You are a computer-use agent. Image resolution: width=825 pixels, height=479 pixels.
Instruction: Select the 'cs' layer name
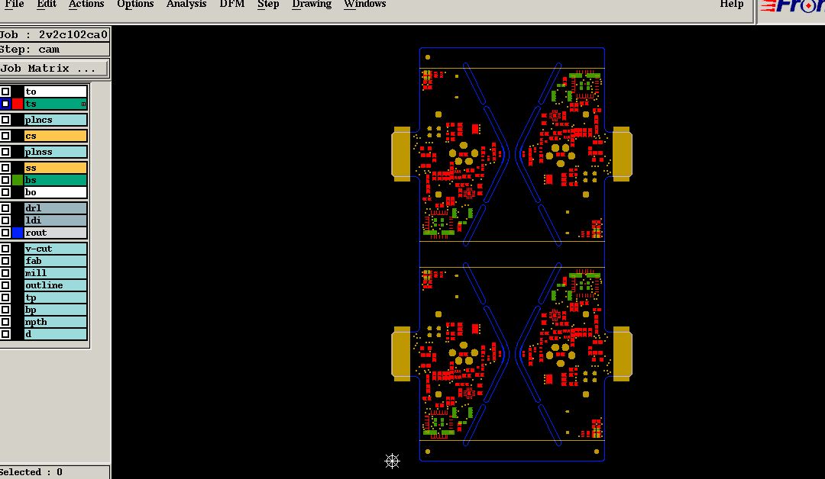pyautogui.click(x=55, y=136)
